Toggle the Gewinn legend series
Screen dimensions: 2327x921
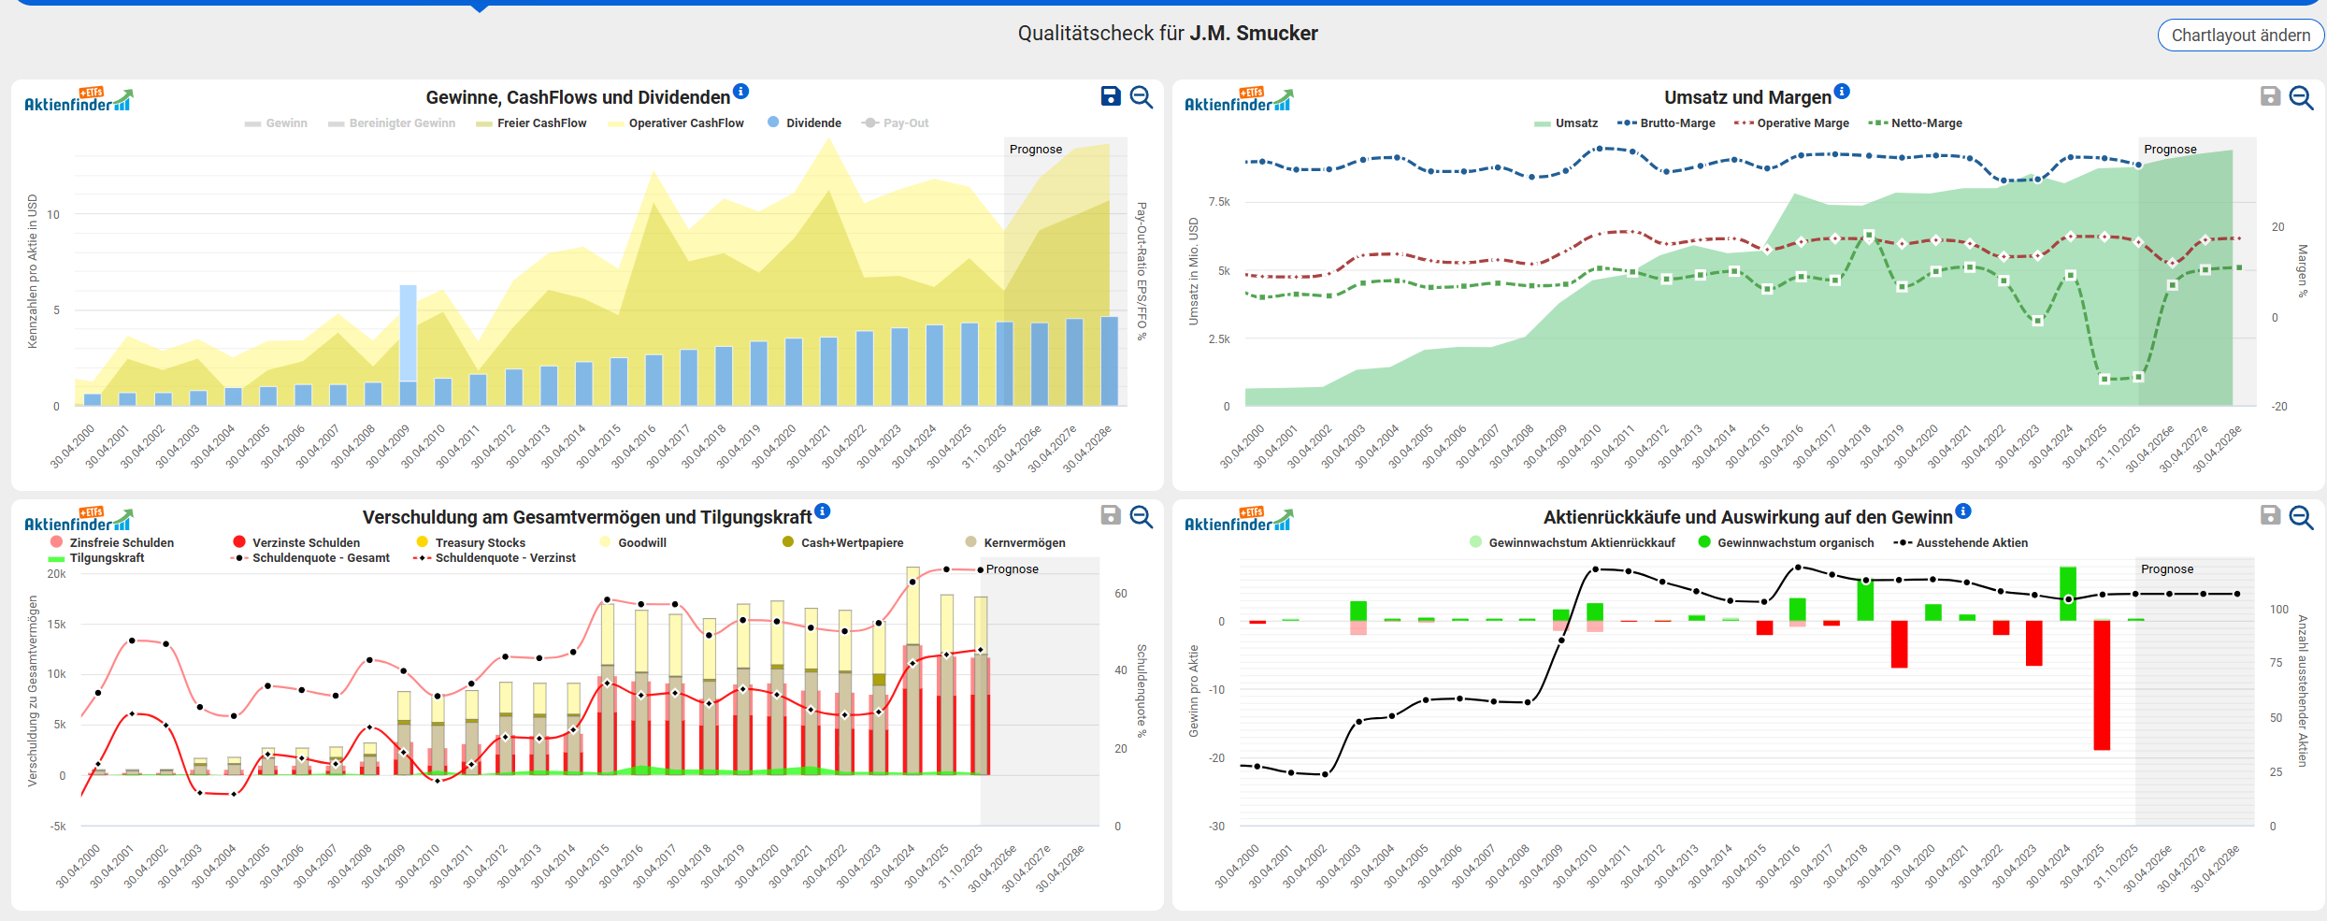click(x=277, y=123)
